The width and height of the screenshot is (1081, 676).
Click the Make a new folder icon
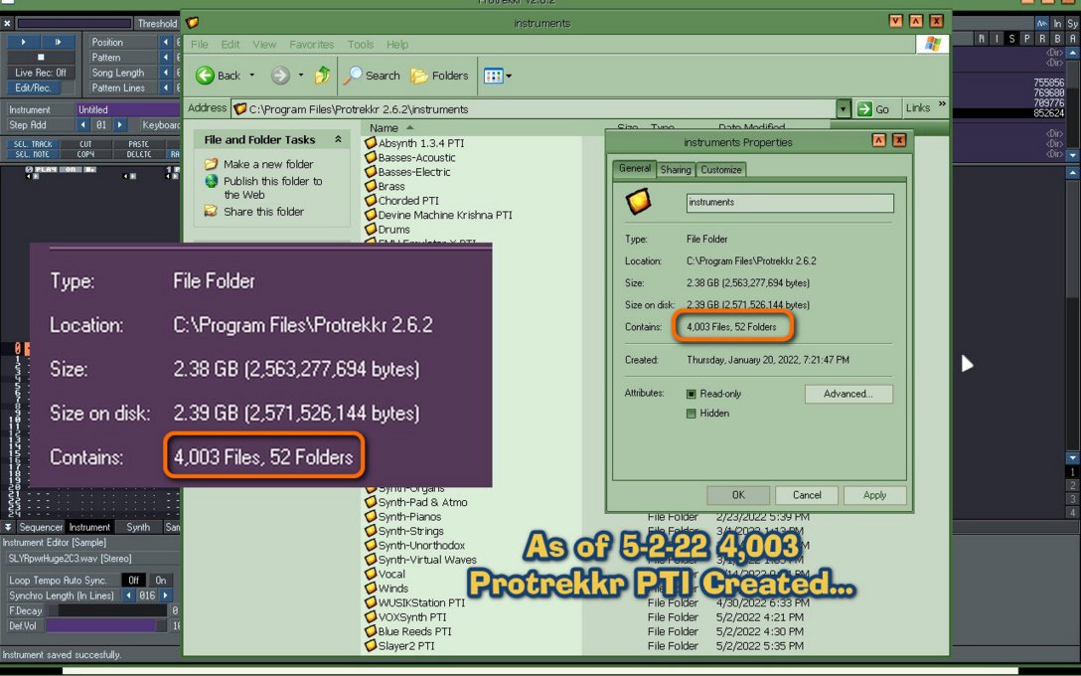[x=211, y=164]
